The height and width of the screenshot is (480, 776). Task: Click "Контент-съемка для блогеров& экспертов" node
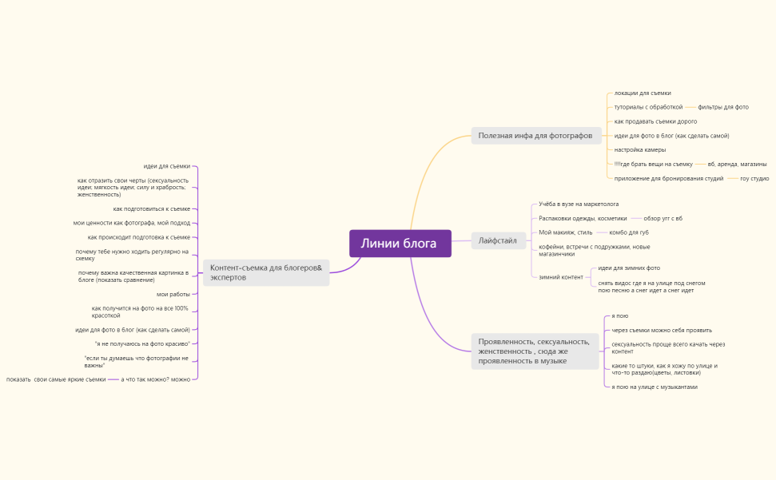[x=265, y=272]
